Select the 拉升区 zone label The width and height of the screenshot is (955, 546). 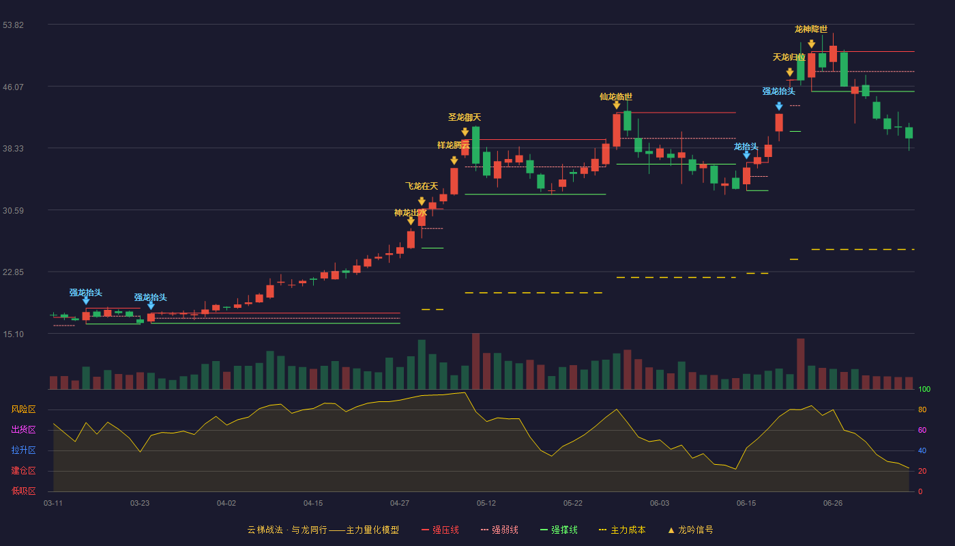click(x=24, y=450)
